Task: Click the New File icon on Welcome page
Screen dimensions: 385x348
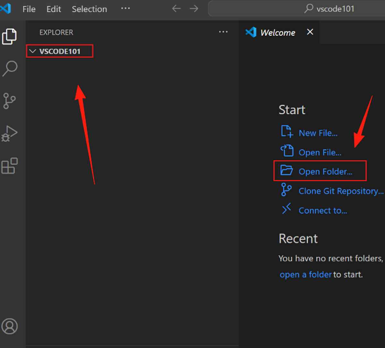Action: pyautogui.click(x=287, y=131)
